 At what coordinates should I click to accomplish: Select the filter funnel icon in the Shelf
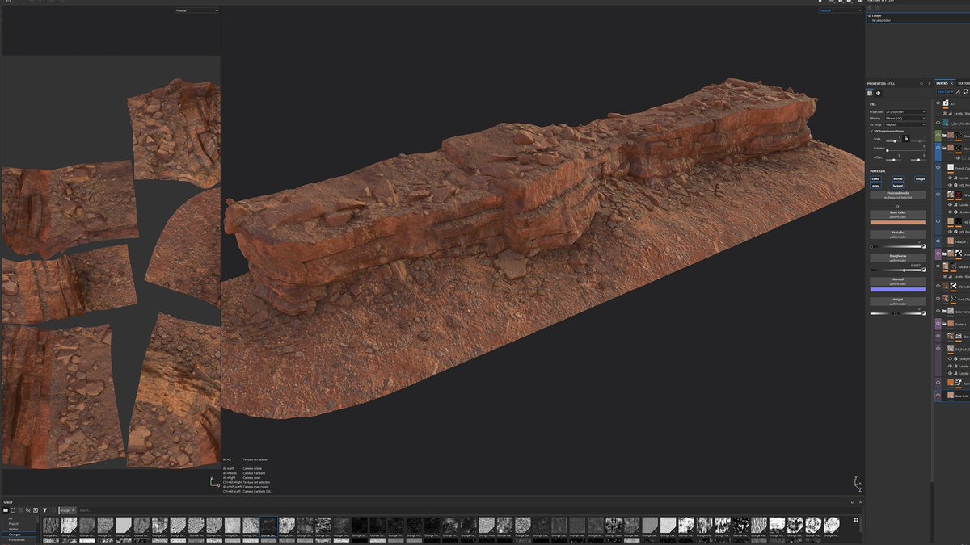(x=45, y=510)
